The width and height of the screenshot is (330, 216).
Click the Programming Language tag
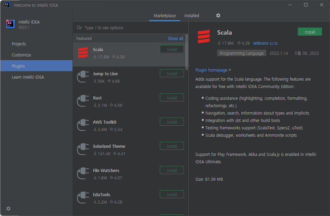coord(242,53)
